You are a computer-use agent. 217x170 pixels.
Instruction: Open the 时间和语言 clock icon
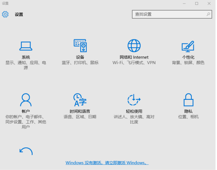coord(80,100)
